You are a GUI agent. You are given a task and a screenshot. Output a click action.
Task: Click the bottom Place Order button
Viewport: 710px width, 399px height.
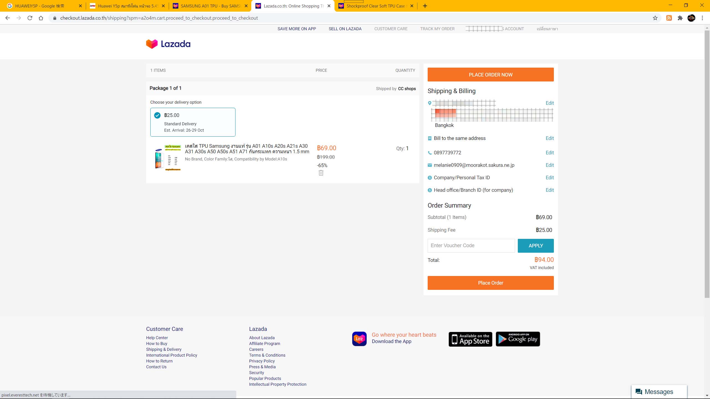491,283
